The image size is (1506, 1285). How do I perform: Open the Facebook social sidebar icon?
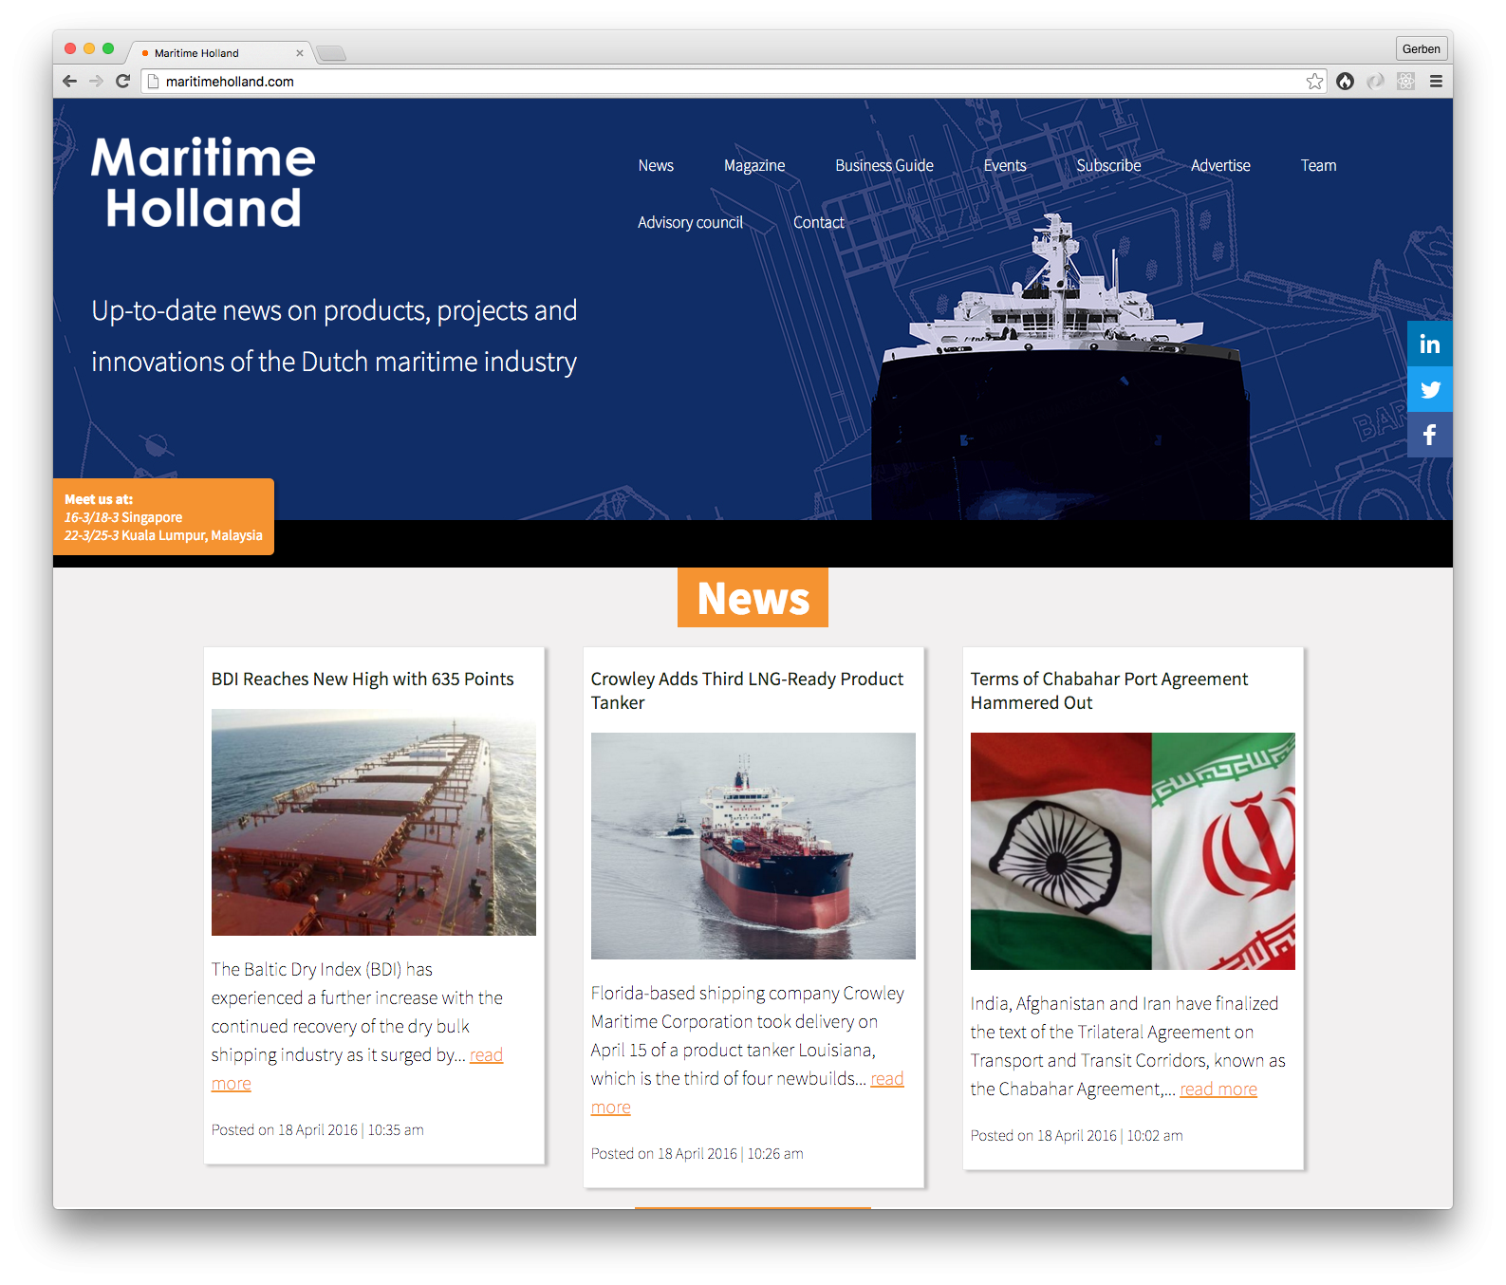tap(1430, 435)
